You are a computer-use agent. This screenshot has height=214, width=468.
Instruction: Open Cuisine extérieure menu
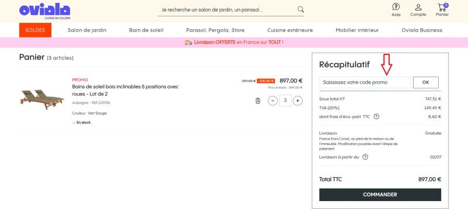[290, 30]
